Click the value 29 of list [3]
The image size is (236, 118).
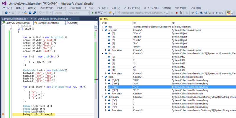(135, 67)
